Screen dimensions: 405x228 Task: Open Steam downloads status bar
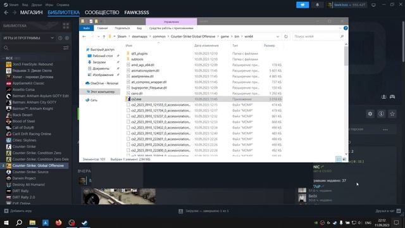204,211
